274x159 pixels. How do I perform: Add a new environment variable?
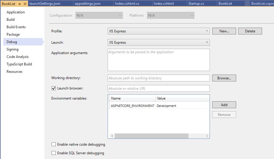pyautogui.click(x=224, y=105)
